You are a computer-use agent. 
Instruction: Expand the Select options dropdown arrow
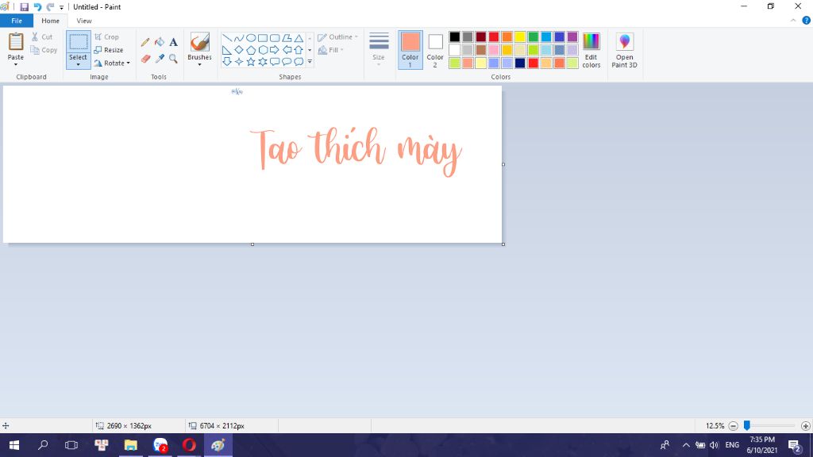(79, 65)
